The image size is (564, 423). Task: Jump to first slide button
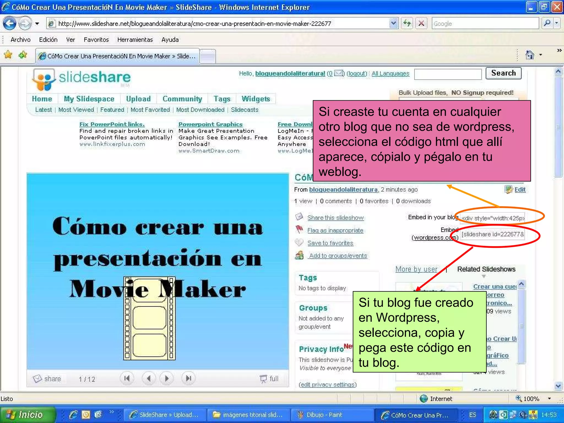tap(127, 378)
